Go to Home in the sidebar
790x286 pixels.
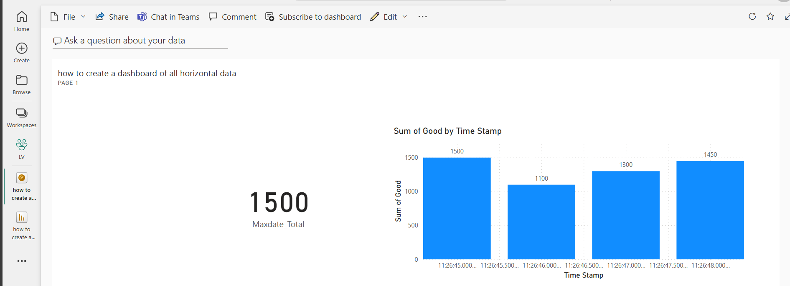click(22, 21)
